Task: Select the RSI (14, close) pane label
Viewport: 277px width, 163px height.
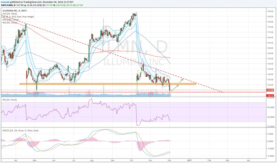Action: (10, 100)
